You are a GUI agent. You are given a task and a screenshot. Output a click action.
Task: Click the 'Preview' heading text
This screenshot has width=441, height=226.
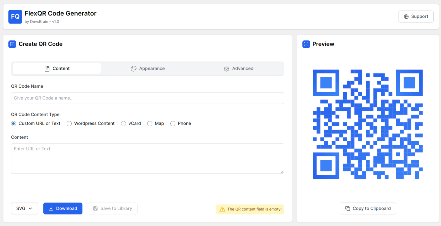pos(323,44)
